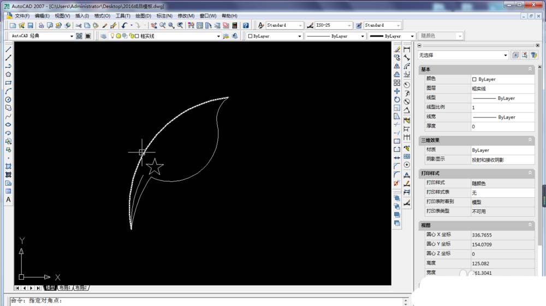
Task: Toggle the pick-add selection mode button
Action: tap(515, 55)
